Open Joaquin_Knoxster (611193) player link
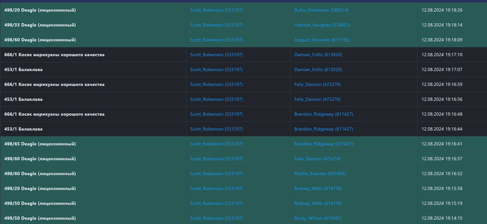The image size is (487, 224). (321, 40)
